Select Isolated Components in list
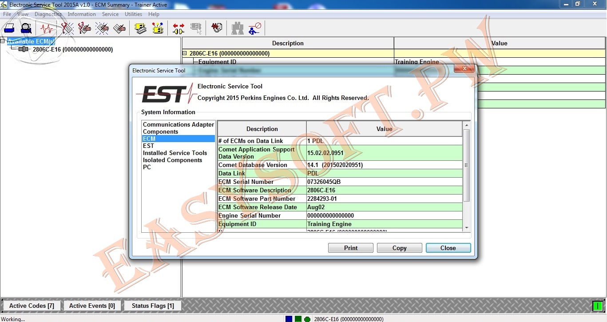Viewport: 607px width, 322px height. 172,160
